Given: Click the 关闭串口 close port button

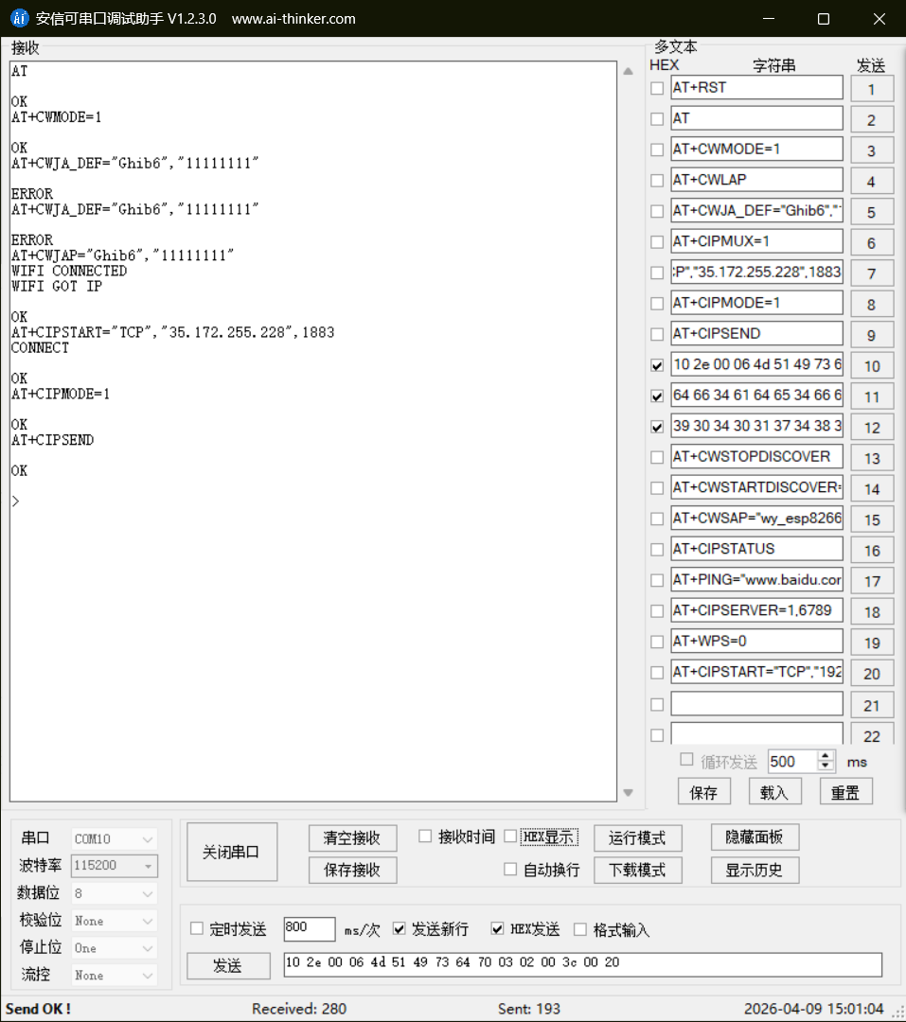Looking at the screenshot, I should click(232, 852).
